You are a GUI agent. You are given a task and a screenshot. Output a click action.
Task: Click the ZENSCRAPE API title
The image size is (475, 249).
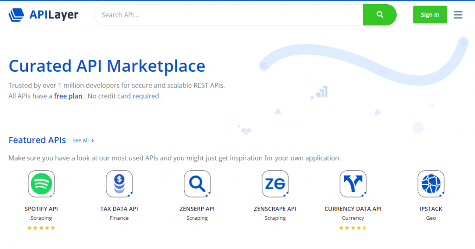[x=275, y=209]
